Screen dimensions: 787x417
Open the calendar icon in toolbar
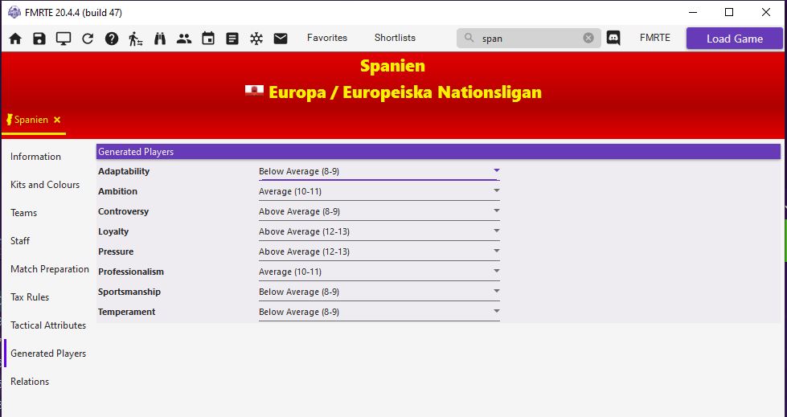coord(208,39)
